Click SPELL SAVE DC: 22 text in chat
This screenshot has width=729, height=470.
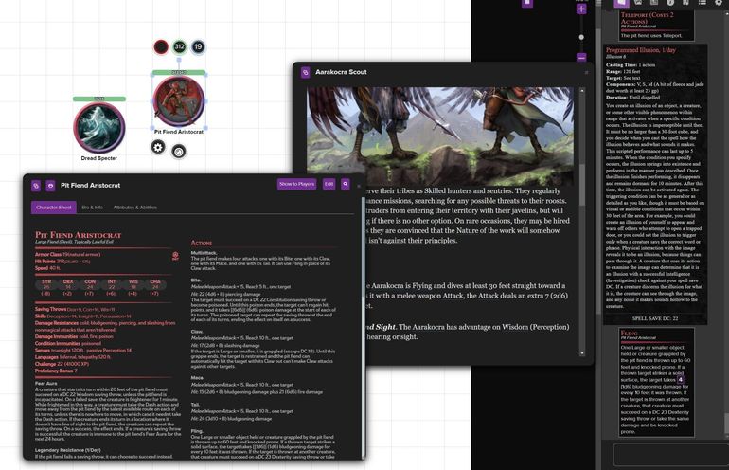coord(655,318)
